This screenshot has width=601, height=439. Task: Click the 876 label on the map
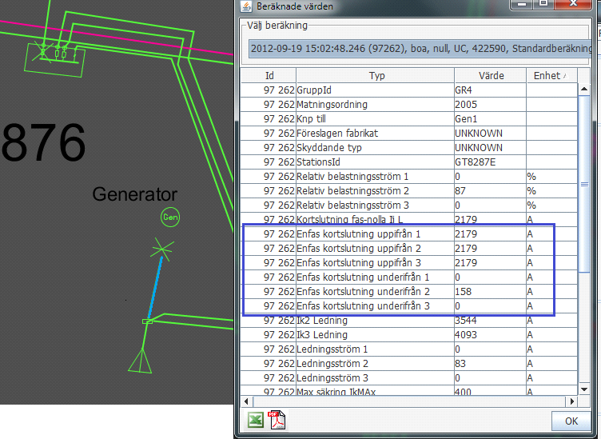coord(43,142)
